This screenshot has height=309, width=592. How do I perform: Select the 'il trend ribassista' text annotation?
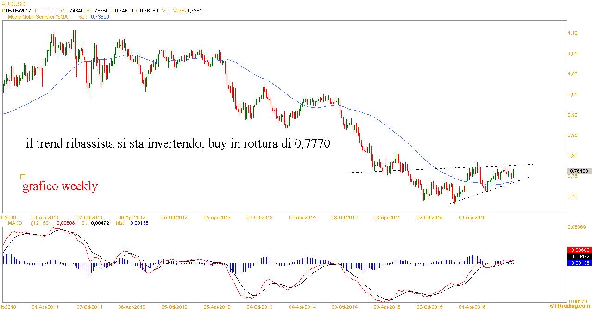[178, 144]
